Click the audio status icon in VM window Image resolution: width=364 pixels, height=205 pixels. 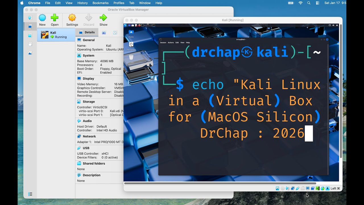pyautogui.click(x=288, y=188)
